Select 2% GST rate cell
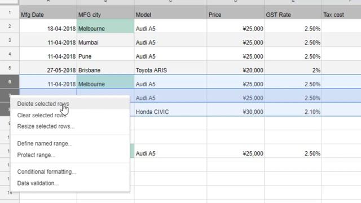Viewport: 361px width, 203px height. [293, 68]
